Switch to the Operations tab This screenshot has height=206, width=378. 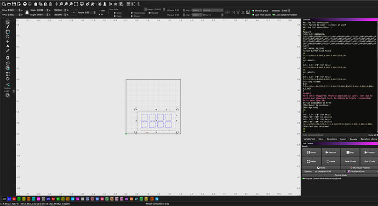pos(332,139)
